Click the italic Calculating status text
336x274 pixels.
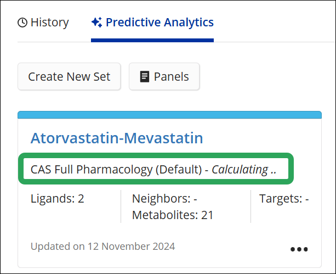coord(244,170)
